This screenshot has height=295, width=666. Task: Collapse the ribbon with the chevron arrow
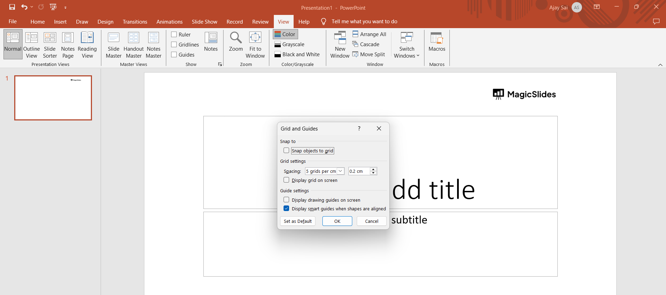pyautogui.click(x=660, y=65)
